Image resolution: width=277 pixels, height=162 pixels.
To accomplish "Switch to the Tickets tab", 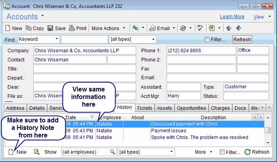I will coord(144,108).
